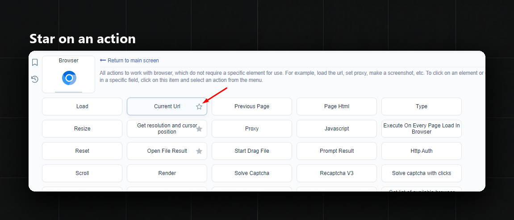The image size is (514, 220).
Task: Star the Current Url action
Action: click(199, 106)
